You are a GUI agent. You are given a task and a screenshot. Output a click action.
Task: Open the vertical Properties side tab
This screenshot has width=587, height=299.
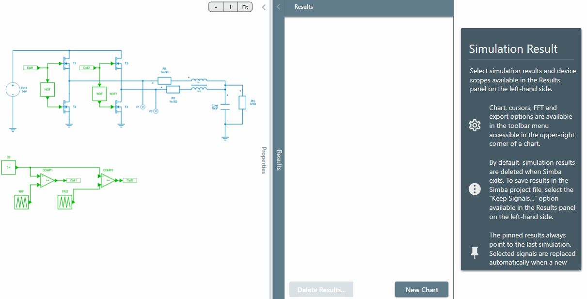pos(264,160)
